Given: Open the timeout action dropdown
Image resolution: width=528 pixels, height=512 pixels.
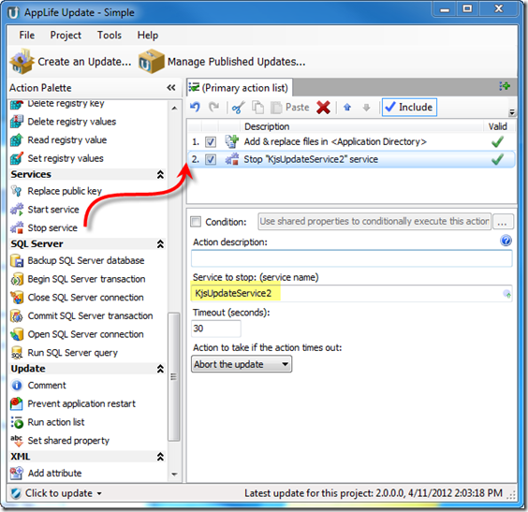Looking at the screenshot, I should (x=242, y=364).
